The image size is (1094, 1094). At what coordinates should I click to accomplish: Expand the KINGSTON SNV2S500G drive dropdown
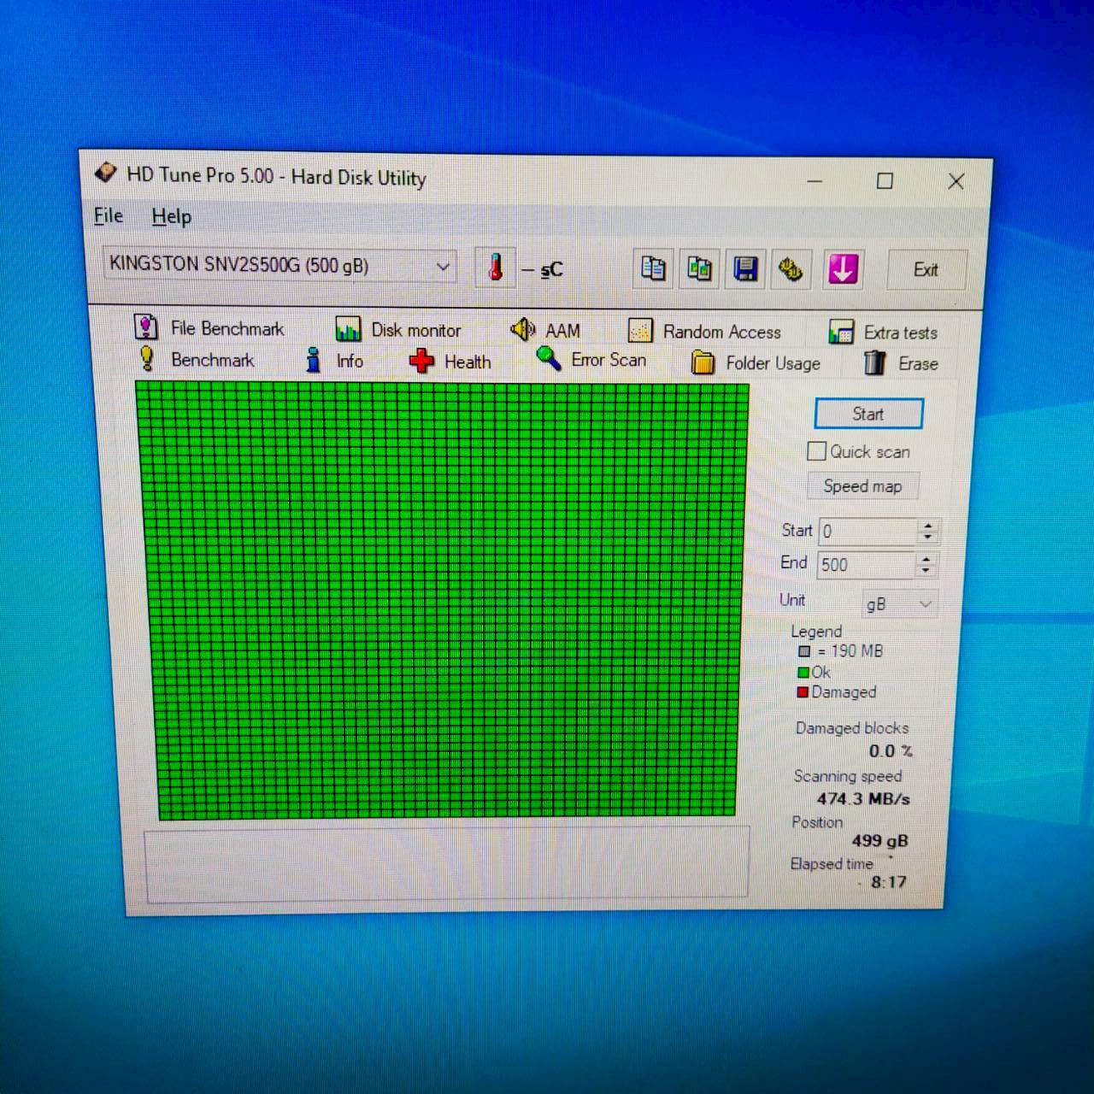pos(443,267)
